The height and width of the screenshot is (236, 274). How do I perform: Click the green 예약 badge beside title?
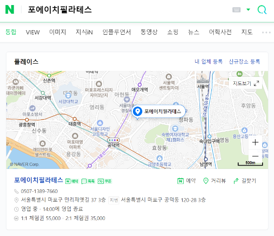(x=72, y=181)
